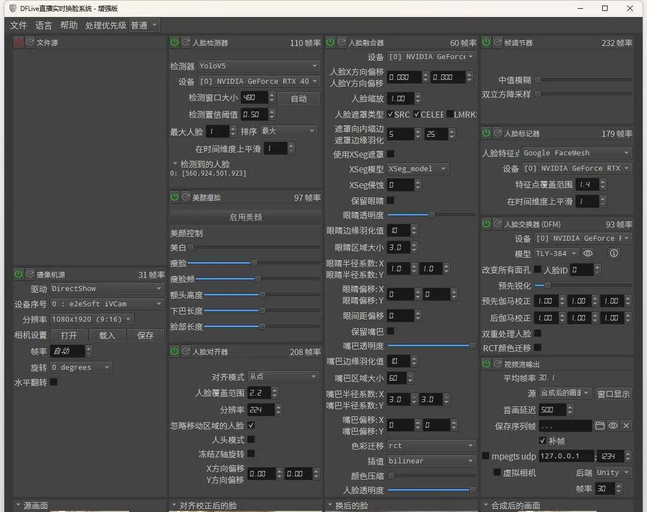
Task: Open the 后端 Unity backend dropdown
Action: pyautogui.click(x=613, y=472)
